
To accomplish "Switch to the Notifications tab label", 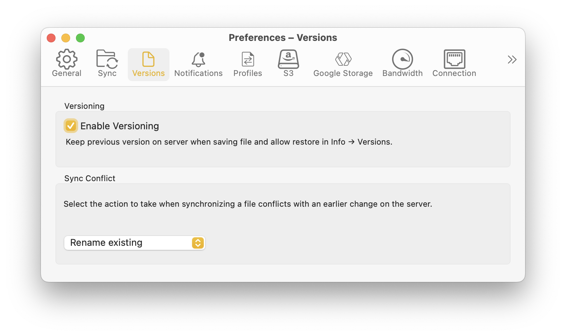I will (198, 73).
